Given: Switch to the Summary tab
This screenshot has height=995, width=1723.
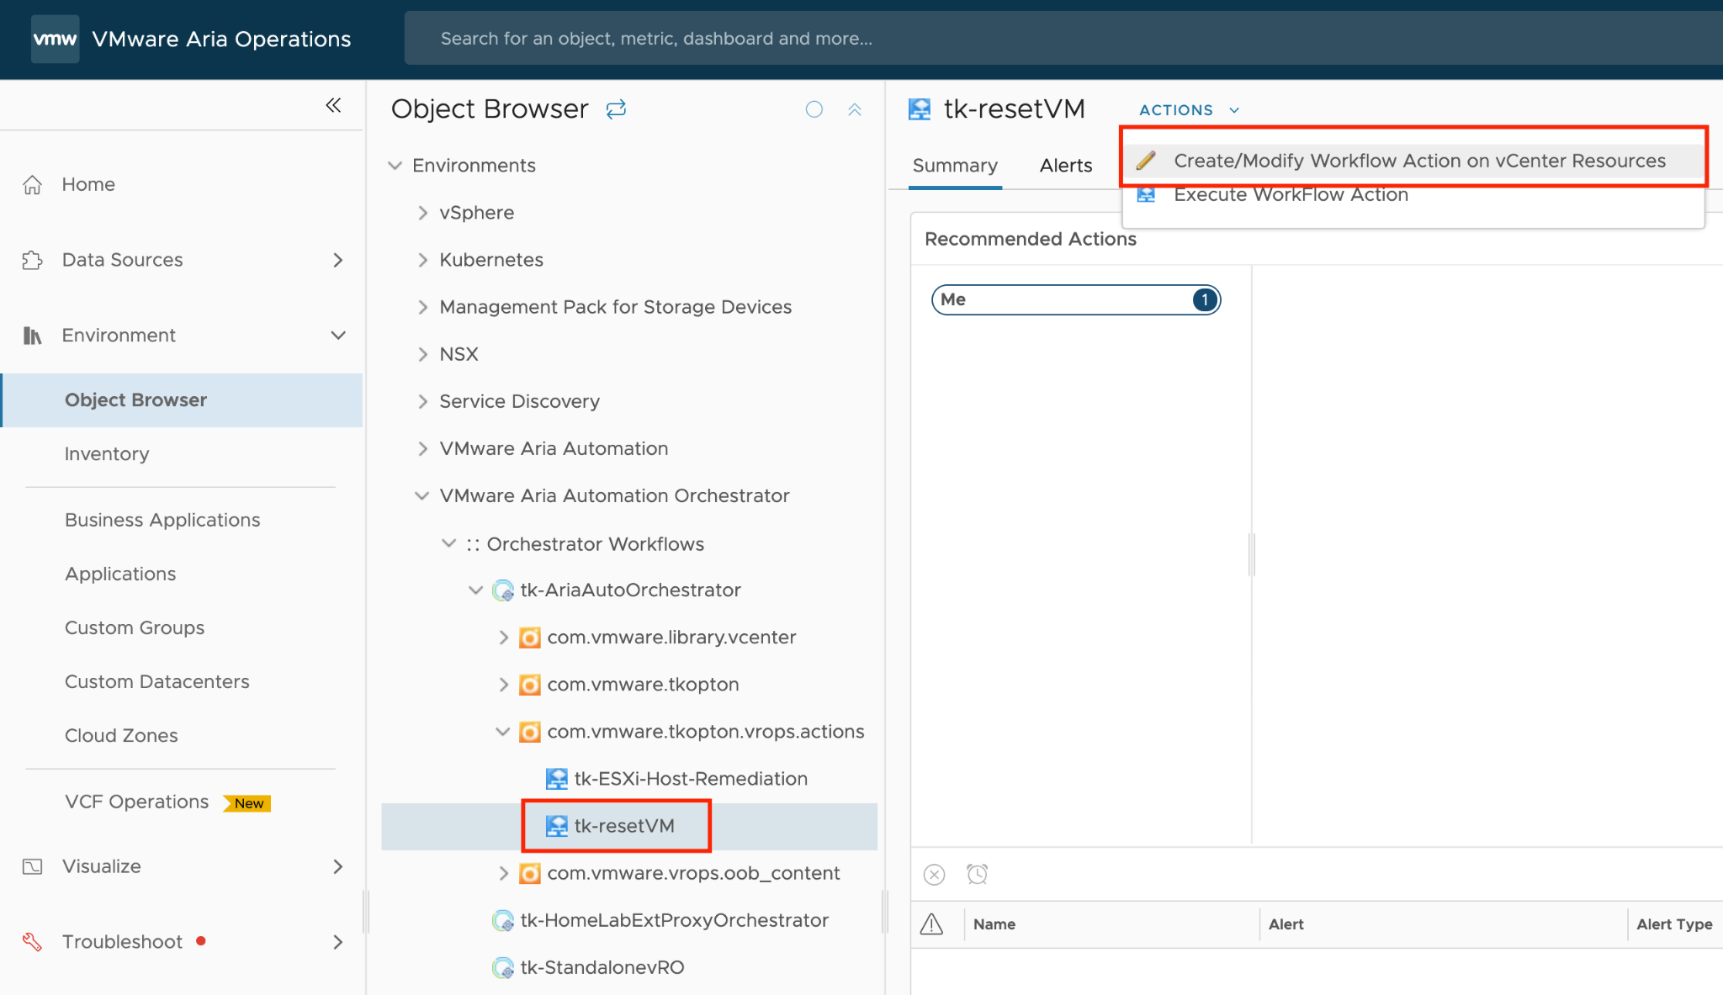Looking at the screenshot, I should (x=956, y=166).
